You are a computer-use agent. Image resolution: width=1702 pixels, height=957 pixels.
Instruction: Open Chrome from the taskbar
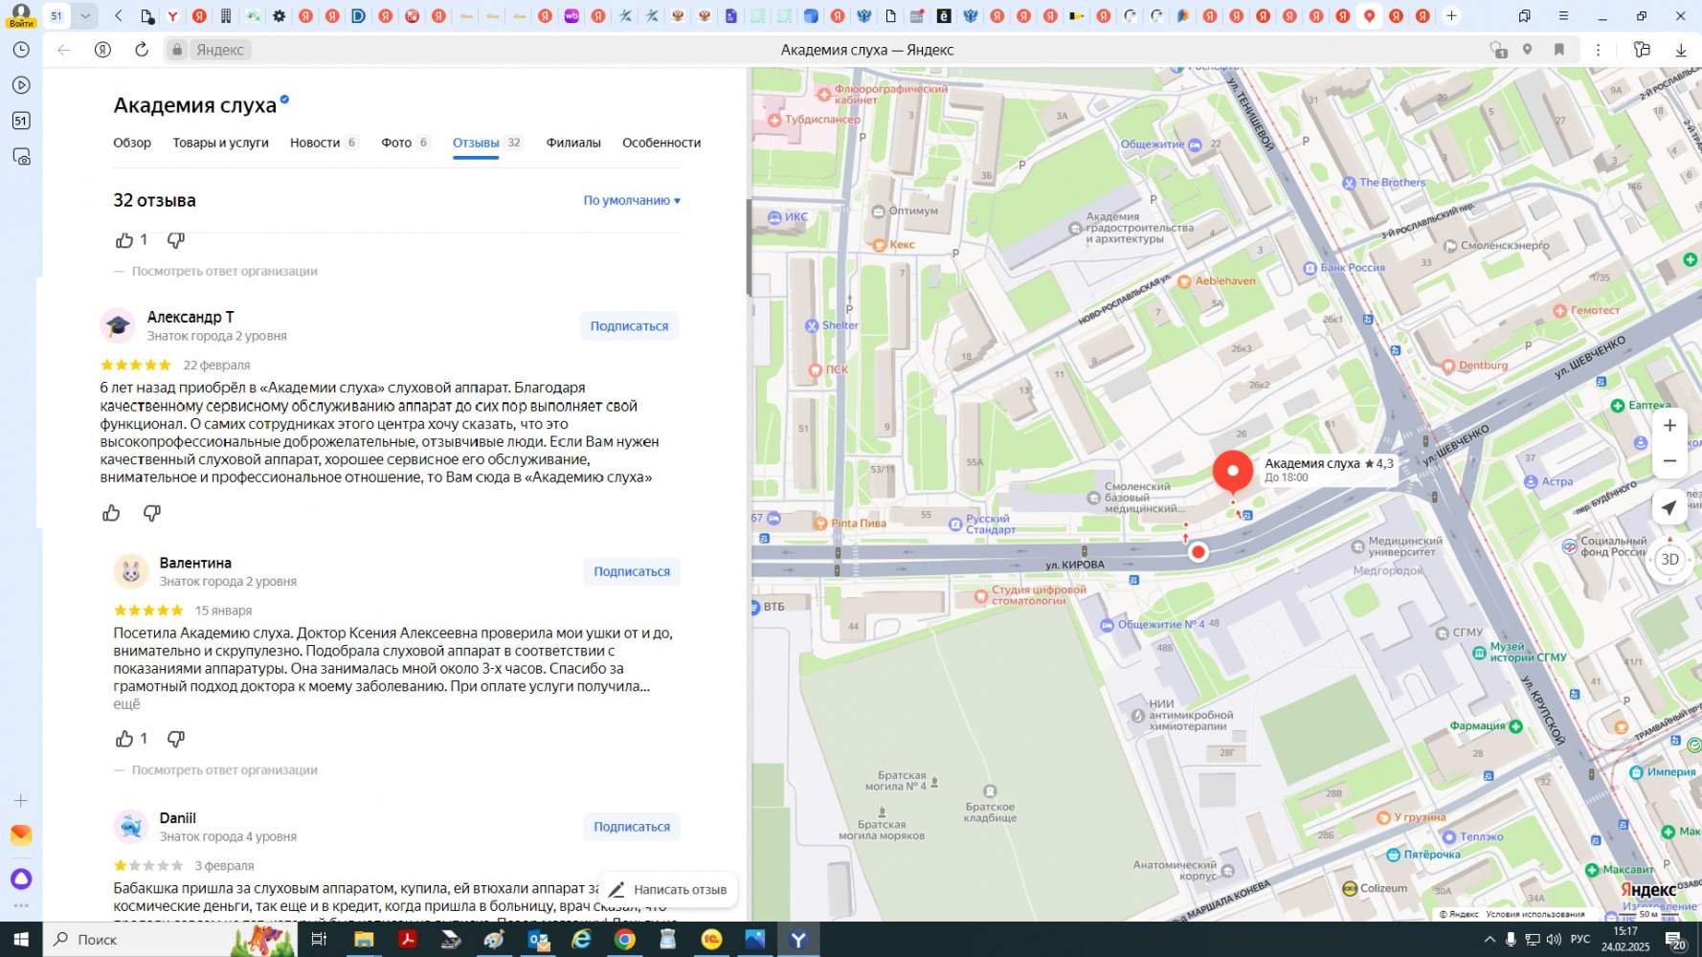point(625,940)
